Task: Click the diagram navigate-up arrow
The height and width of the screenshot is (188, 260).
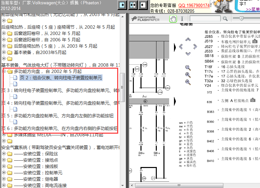Action: (x=188, y=39)
